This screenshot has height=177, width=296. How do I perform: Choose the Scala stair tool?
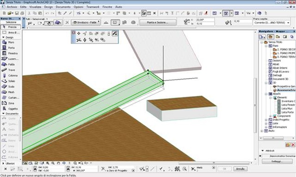11,86
